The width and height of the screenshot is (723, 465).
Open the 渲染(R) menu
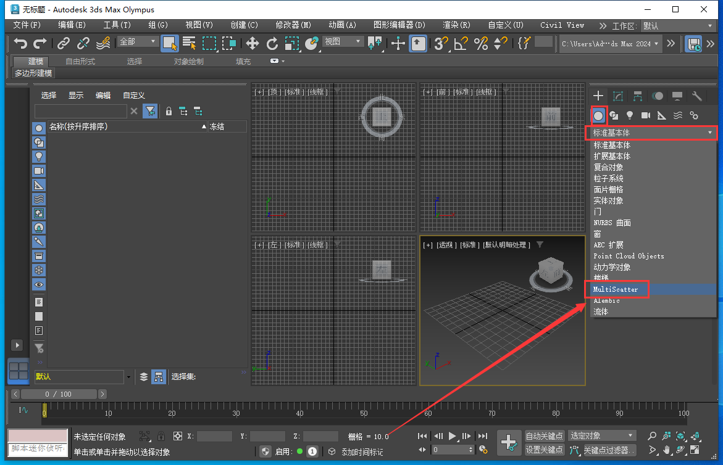456,25
